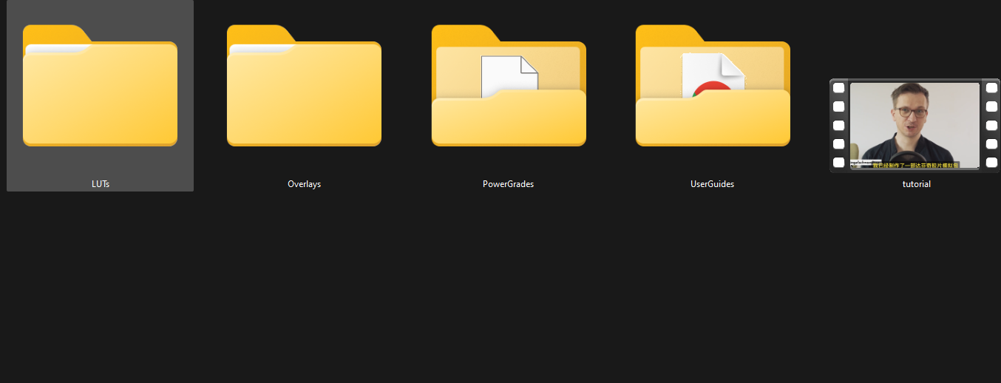The height and width of the screenshot is (383, 1001).
Task: Select the UserGuides folder icon
Action: [713, 111]
